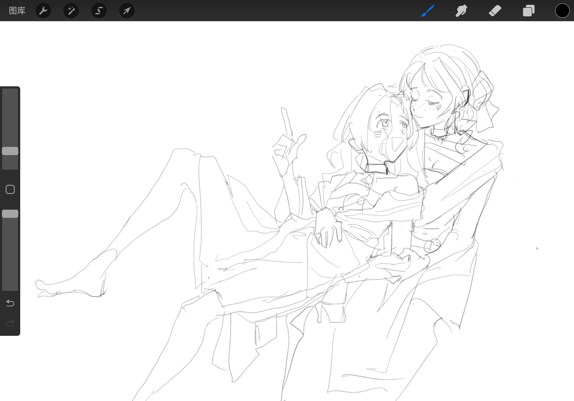Open the black active color swatch
The height and width of the screenshot is (401, 574).
click(x=562, y=11)
